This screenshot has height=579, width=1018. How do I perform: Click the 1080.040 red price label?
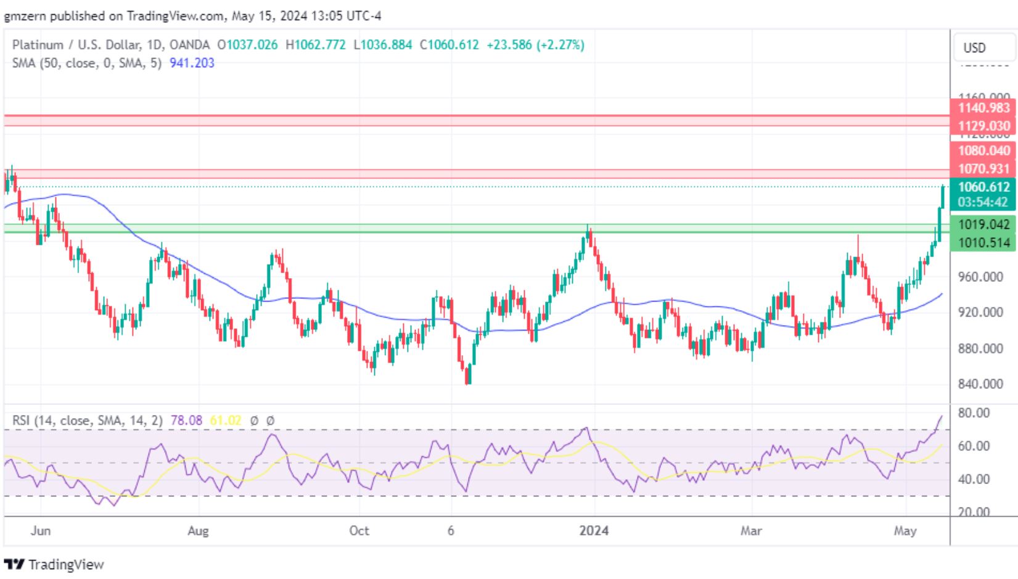983,150
